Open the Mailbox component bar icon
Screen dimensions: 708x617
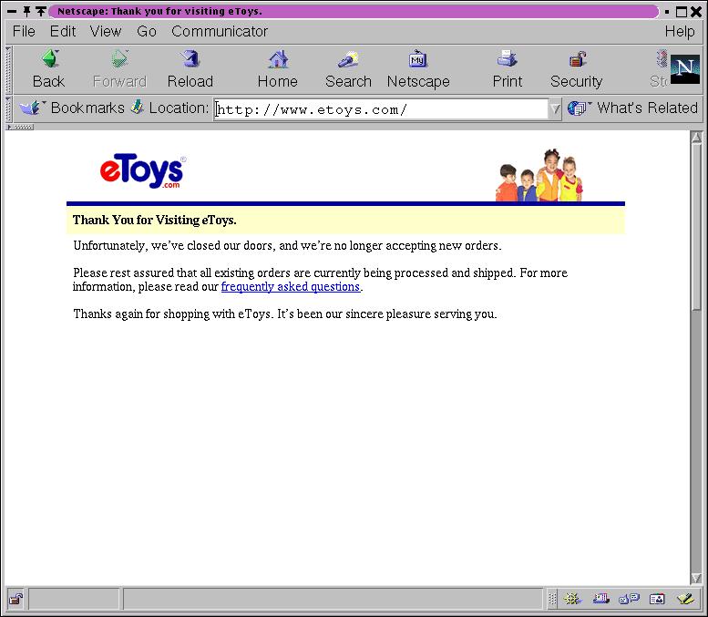tap(601, 599)
